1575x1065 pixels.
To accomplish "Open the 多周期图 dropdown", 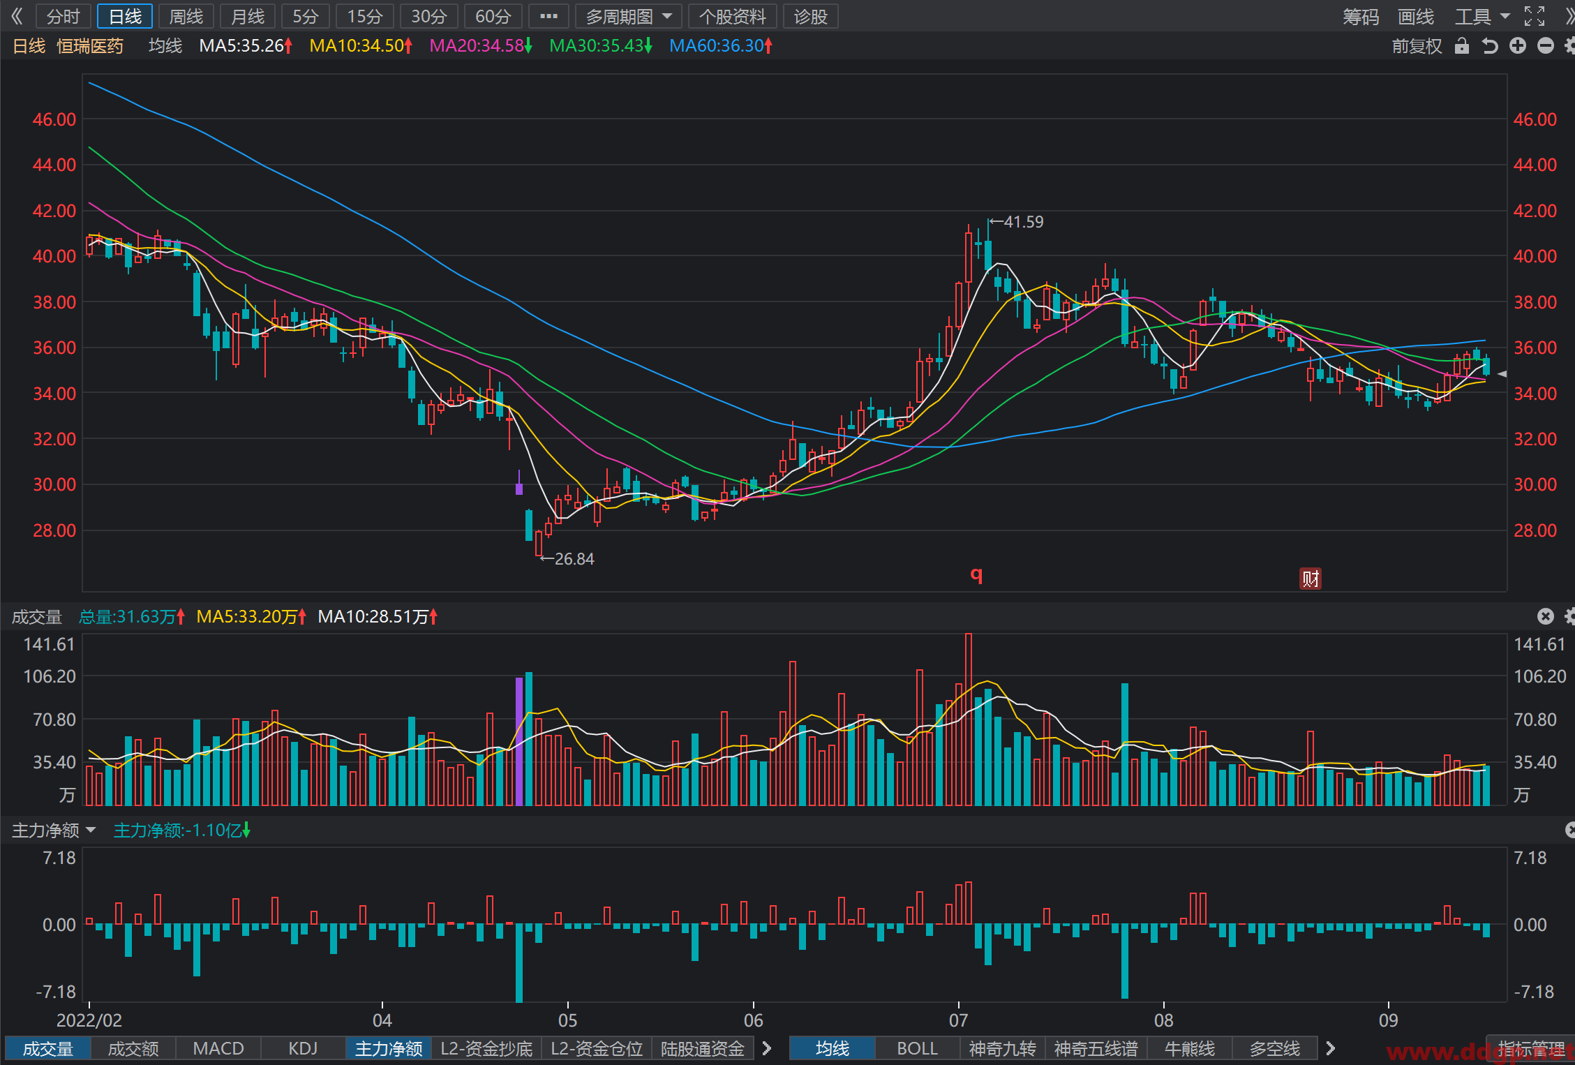I will tap(629, 16).
